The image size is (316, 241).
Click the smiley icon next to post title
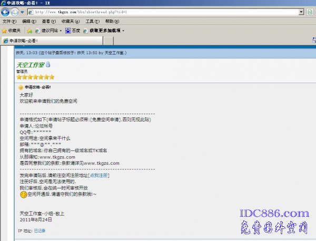(x=21, y=87)
